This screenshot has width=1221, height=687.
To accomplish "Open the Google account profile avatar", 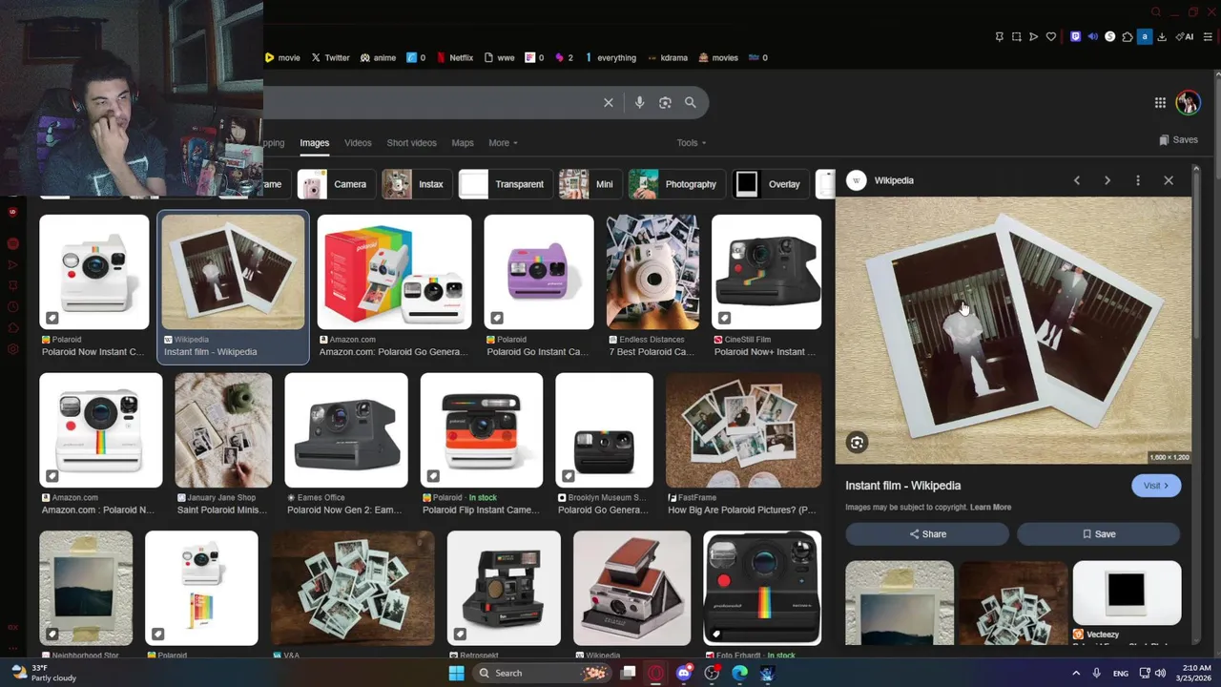I will [1188, 103].
